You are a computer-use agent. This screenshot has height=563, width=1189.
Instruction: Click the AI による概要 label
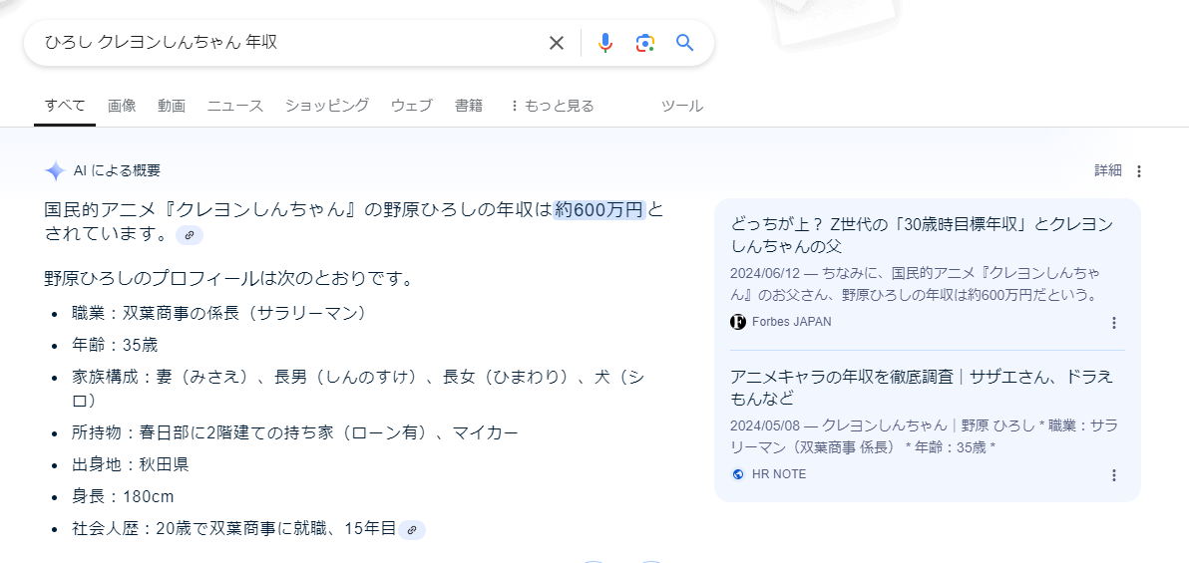coord(117,171)
